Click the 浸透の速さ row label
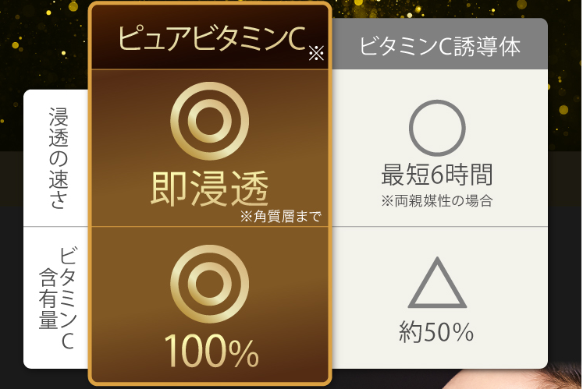 (x=59, y=158)
